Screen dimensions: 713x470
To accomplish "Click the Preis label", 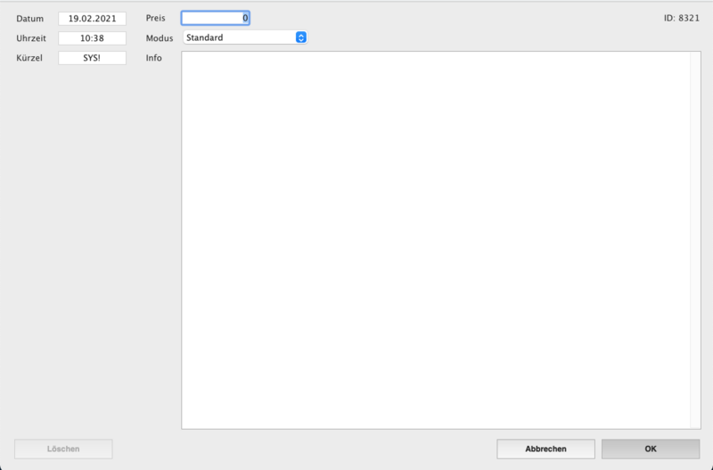I will pyautogui.click(x=156, y=19).
